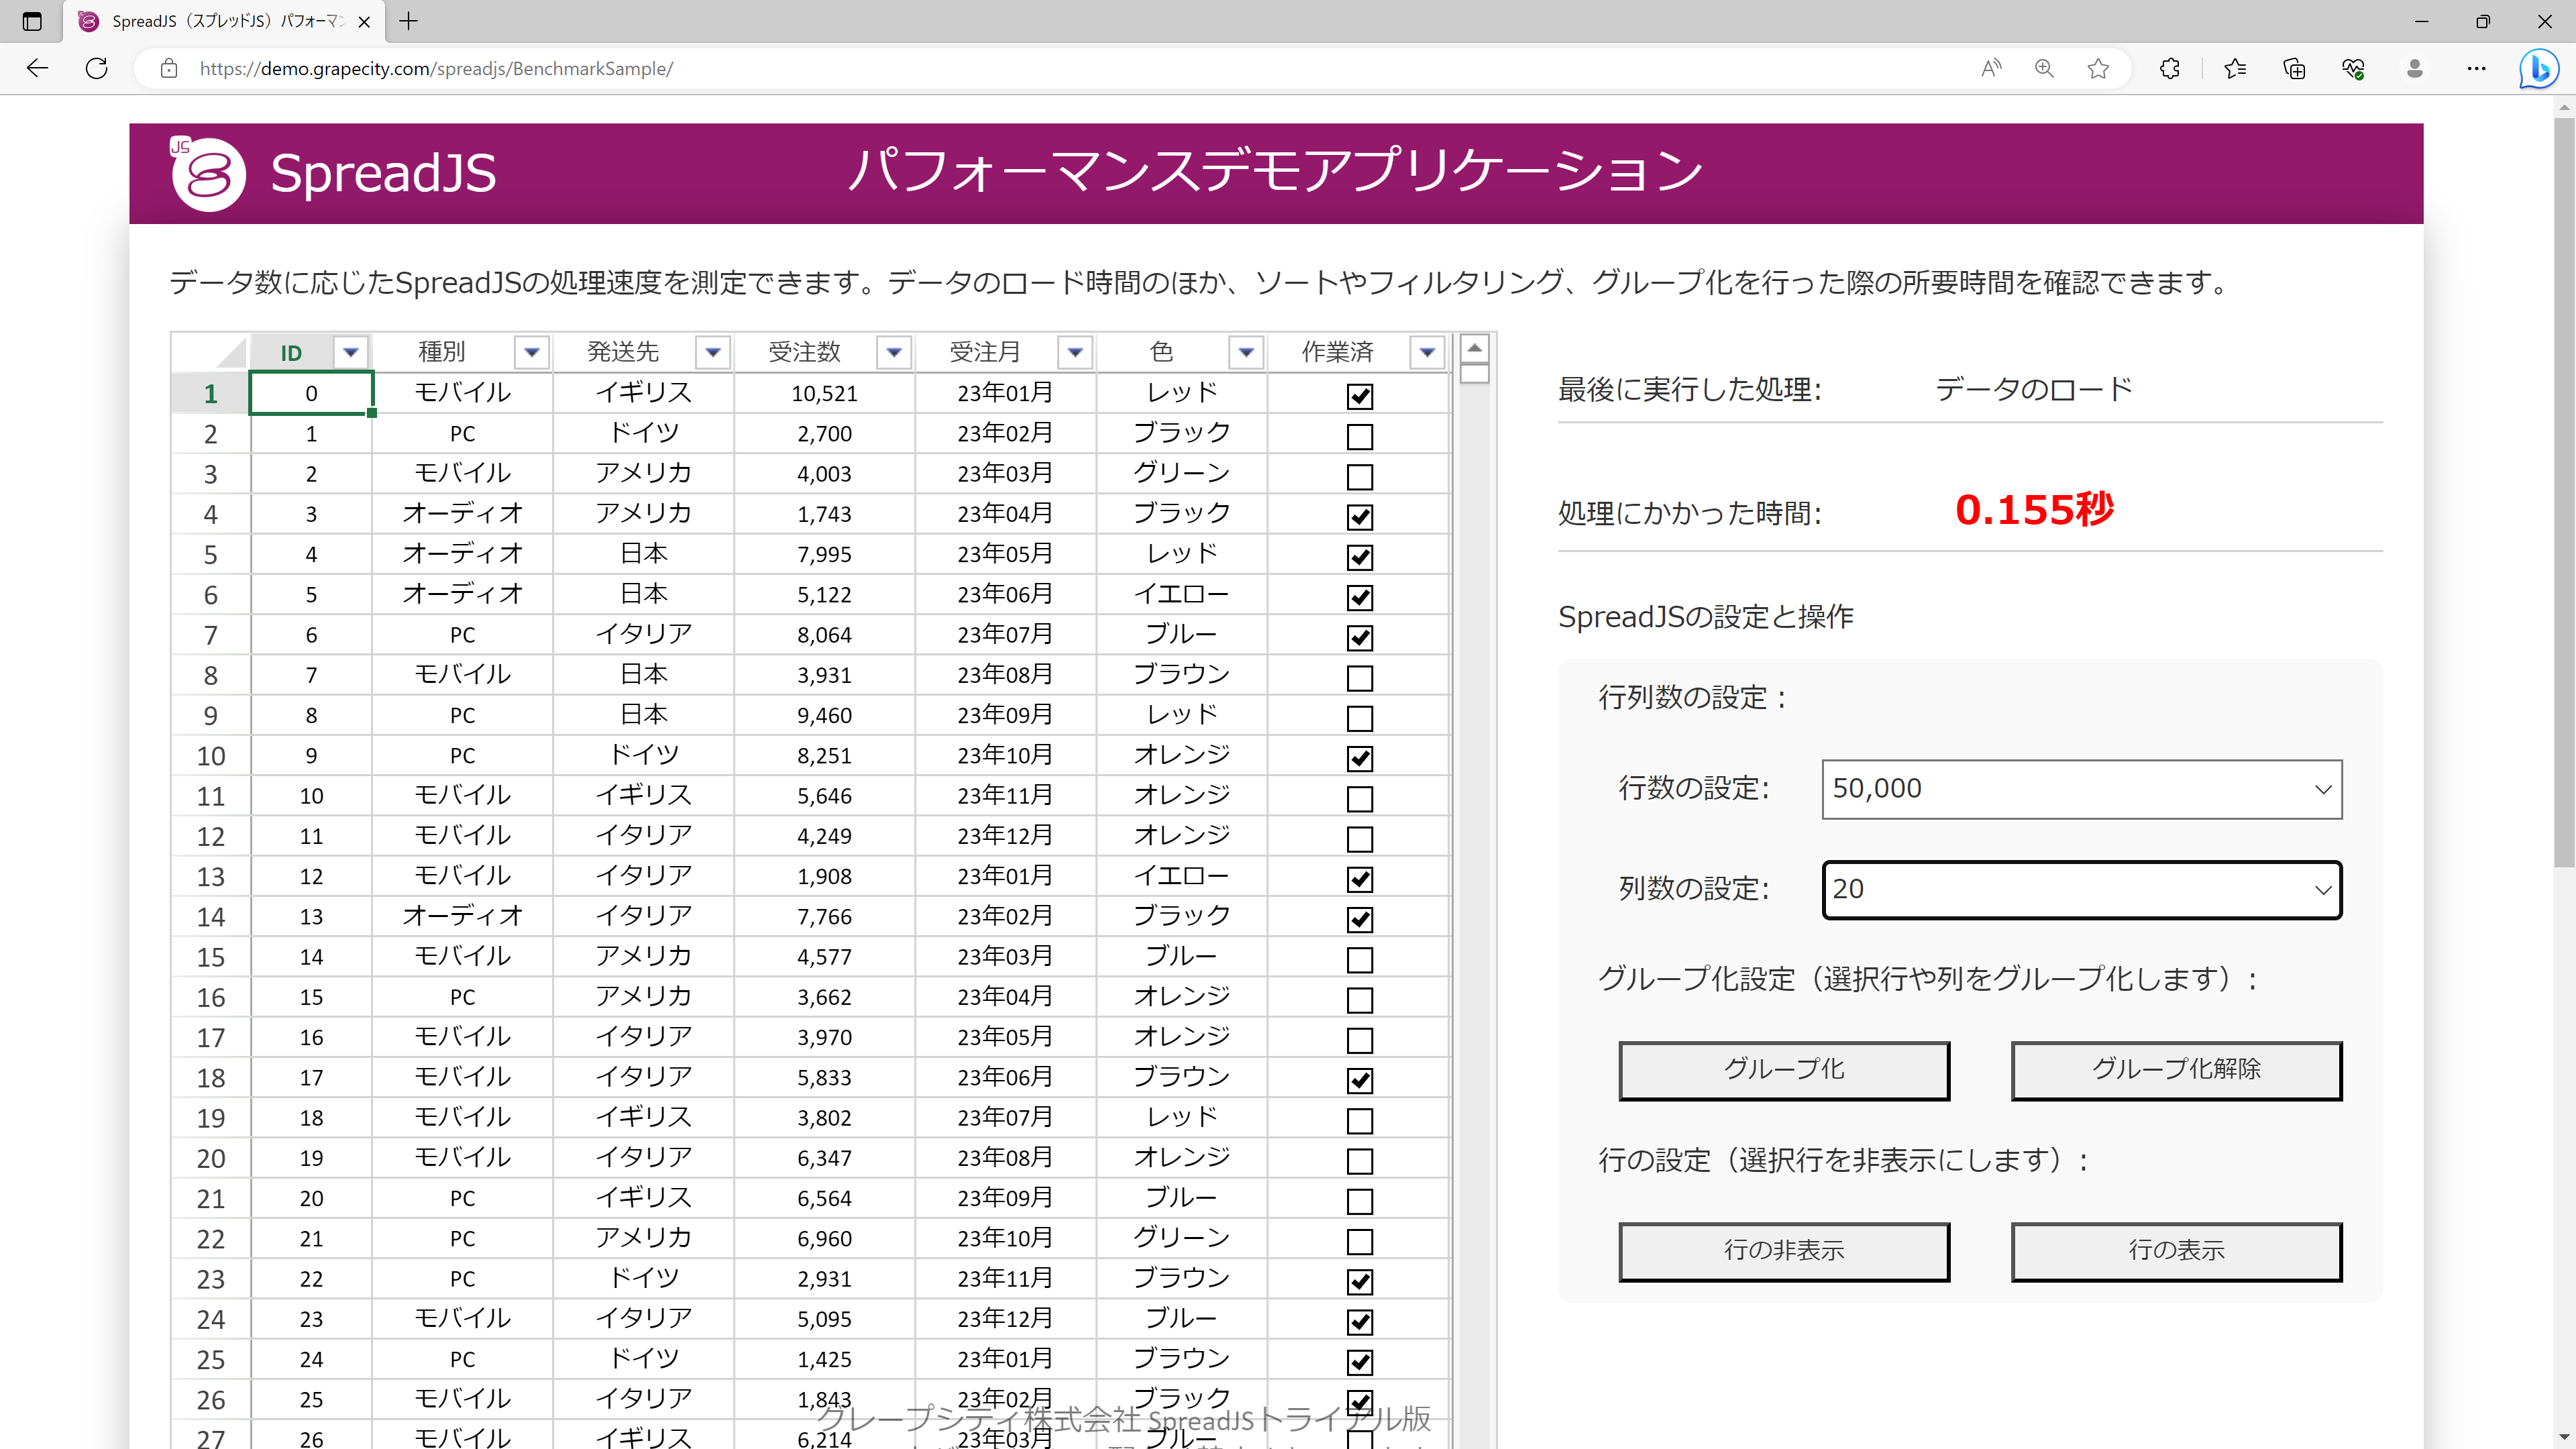Open filter dropdown for 色 column
The width and height of the screenshot is (2576, 1449).
(x=1246, y=352)
